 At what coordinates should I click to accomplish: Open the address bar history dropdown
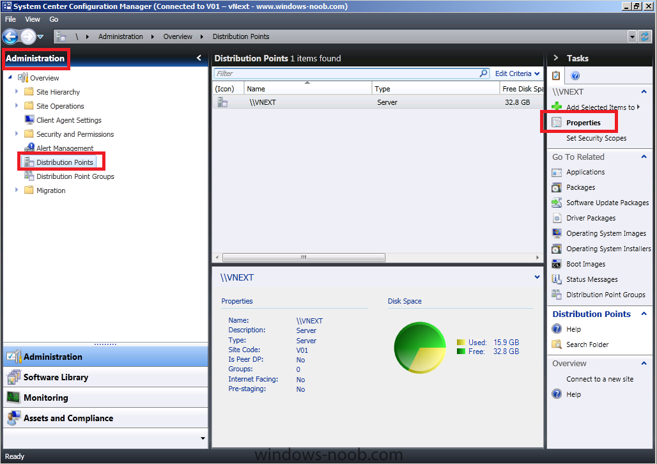(x=632, y=37)
